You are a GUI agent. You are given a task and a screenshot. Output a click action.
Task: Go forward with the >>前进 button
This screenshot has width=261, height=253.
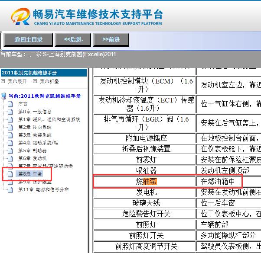111,39
